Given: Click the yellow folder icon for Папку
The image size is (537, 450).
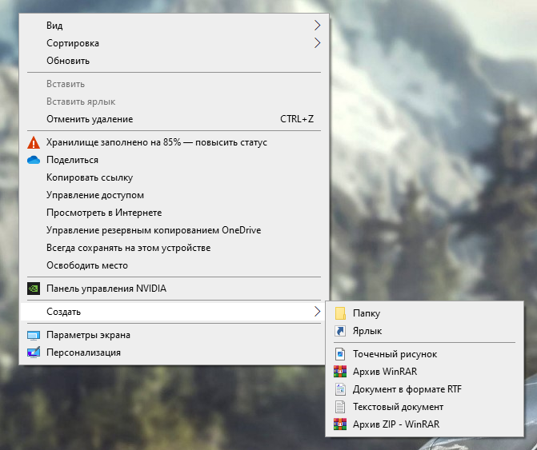Looking at the screenshot, I should coord(340,313).
